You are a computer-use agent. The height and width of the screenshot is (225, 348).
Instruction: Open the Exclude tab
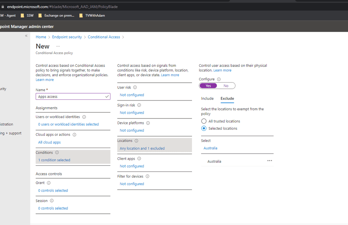(x=227, y=98)
